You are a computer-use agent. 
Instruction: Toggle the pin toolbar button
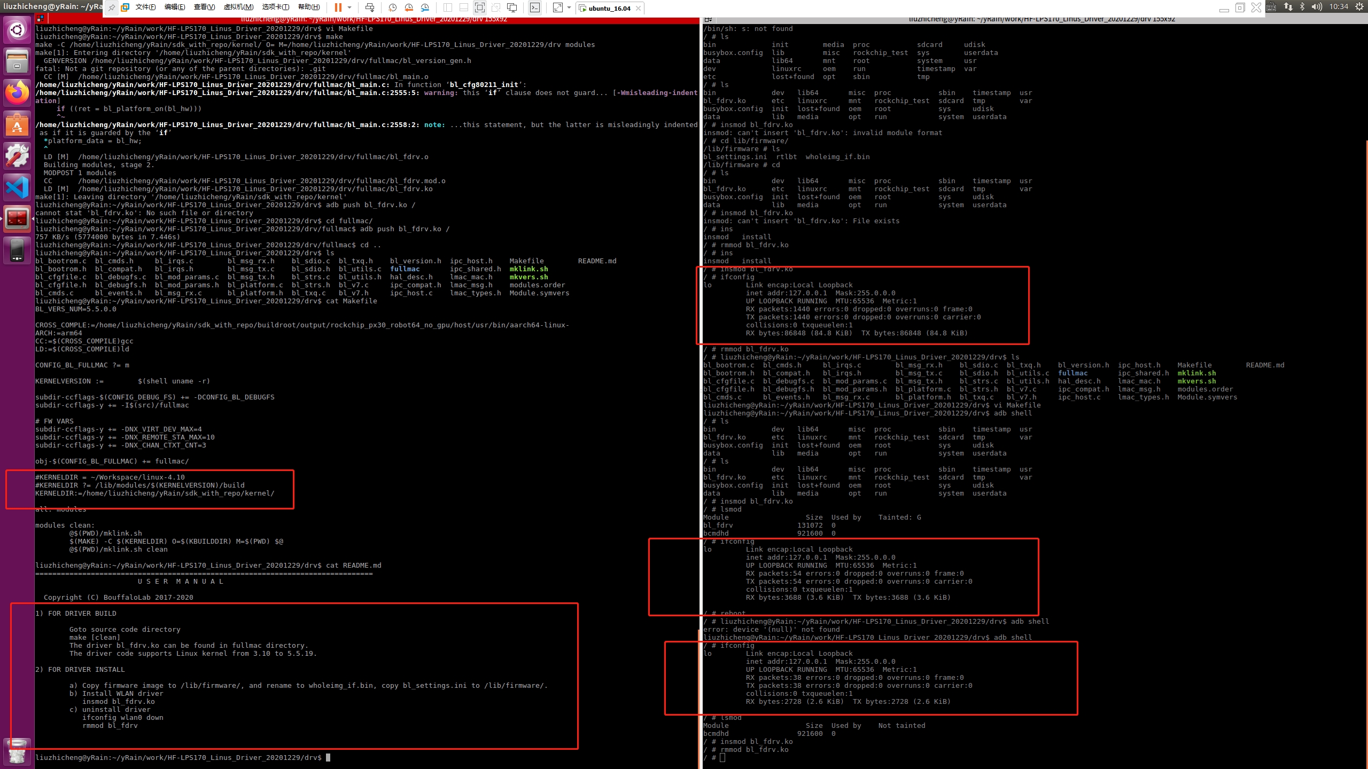(111, 7)
